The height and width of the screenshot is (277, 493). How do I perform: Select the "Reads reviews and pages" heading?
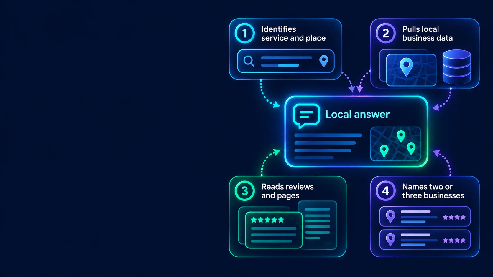click(x=287, y=191)
